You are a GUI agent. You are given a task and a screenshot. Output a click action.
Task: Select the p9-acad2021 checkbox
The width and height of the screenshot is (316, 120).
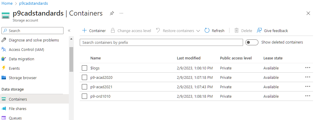pos(84,87)
